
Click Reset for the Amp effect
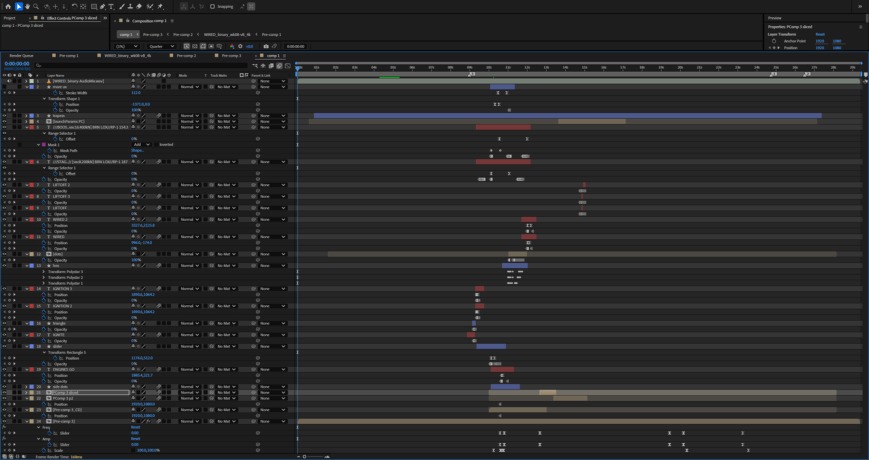tap(135, 439)
